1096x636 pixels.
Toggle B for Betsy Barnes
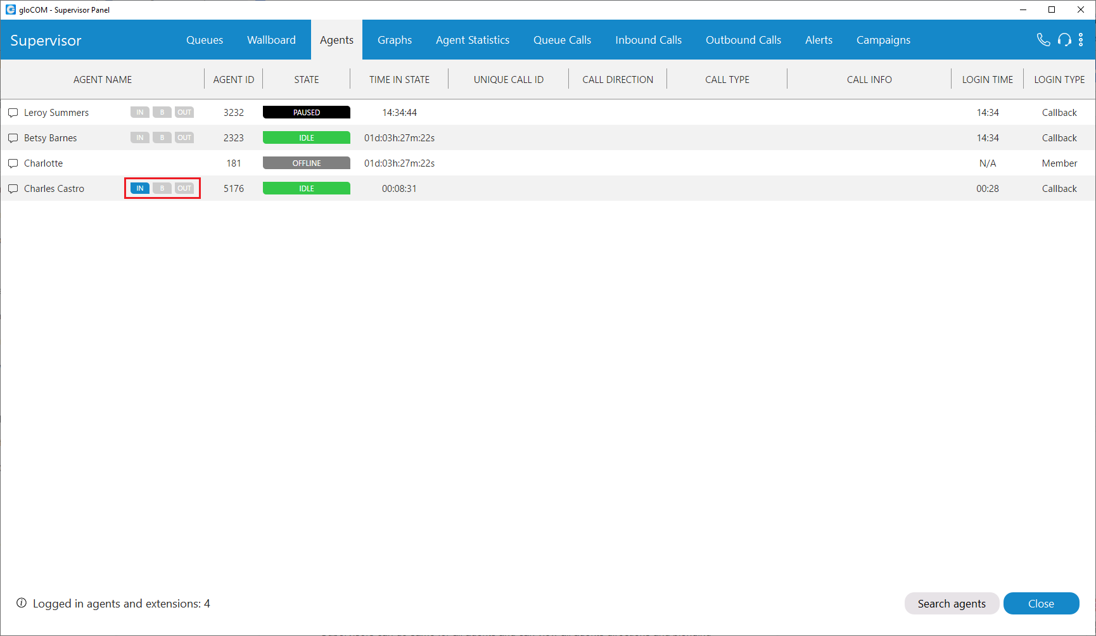[x=162, y=137]
